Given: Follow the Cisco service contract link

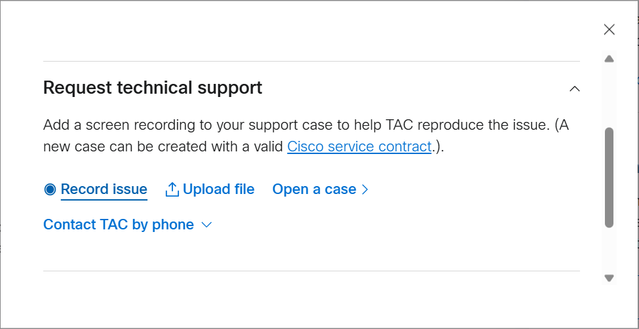Looking at the screenshot, I should (359, 146).
